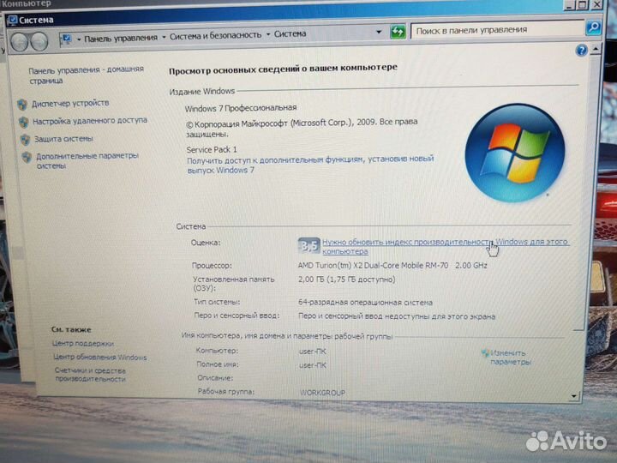Screen dimensions: 617x463
Task: Expand dropdown arrow before Панель управления
Action: pyautogui.click(x=79, y=39)
